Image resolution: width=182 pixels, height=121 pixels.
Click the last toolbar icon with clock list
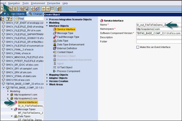[59, 9]
